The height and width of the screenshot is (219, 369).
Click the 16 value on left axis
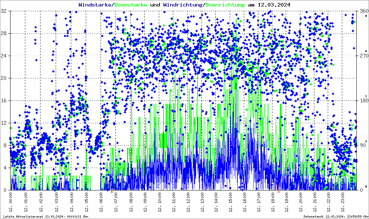[x=4, y=100]
